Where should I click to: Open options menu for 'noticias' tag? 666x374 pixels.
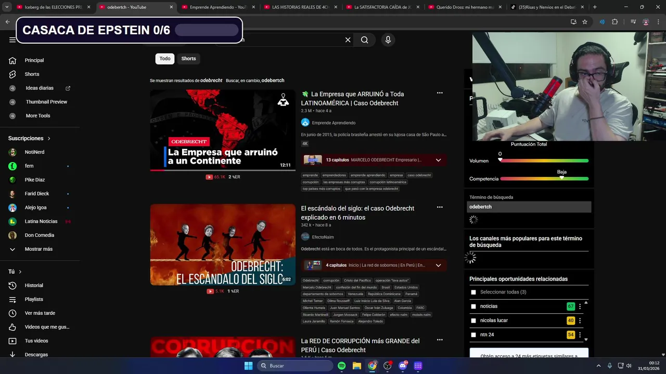point(580,306)
